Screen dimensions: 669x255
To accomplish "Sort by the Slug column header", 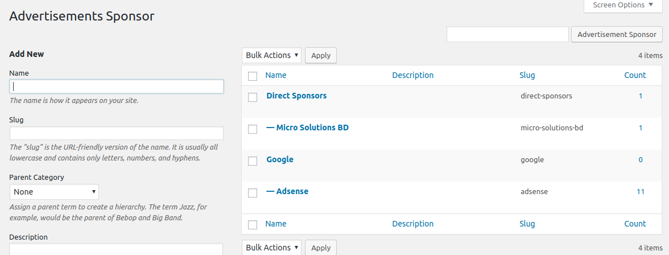I will point(527,75).
